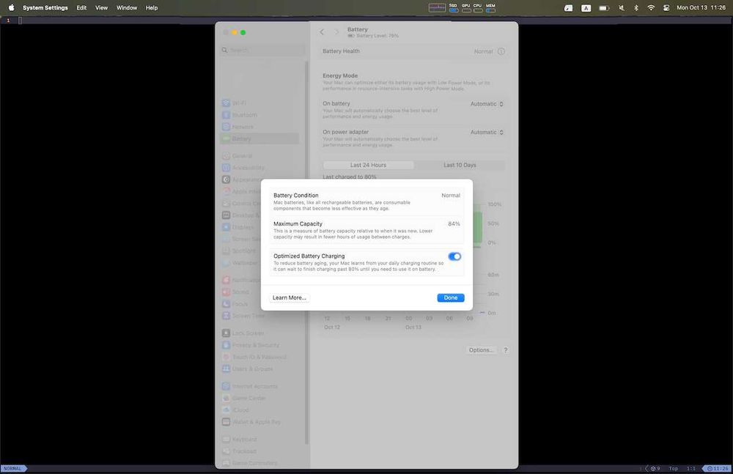The height and width of the screenshot is (474, 733).
Task: Select Network in the sidebar
Action: tap(259, 127)
